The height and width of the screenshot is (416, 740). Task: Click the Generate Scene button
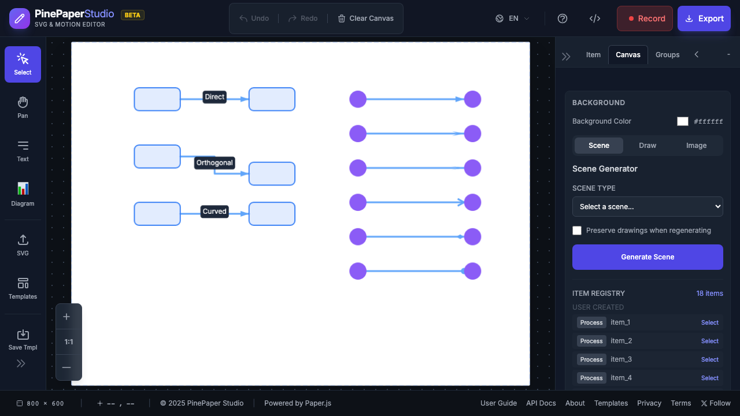(647, 257)
